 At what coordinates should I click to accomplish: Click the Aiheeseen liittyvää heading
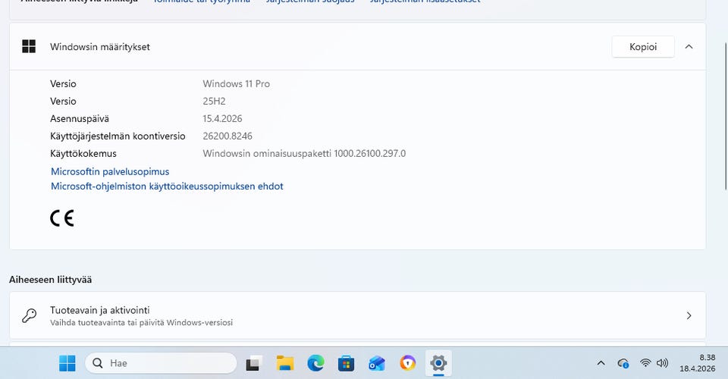tap(50, 280)
